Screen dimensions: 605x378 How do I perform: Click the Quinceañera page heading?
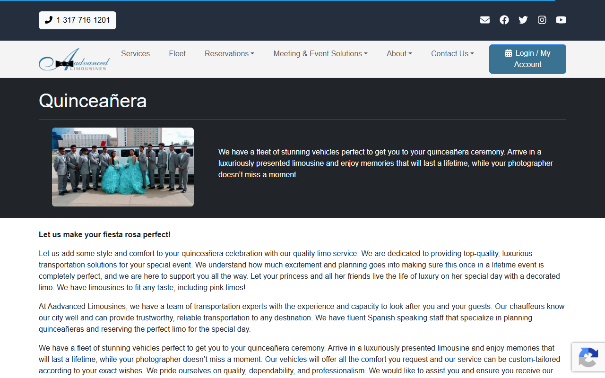point(93,101)
